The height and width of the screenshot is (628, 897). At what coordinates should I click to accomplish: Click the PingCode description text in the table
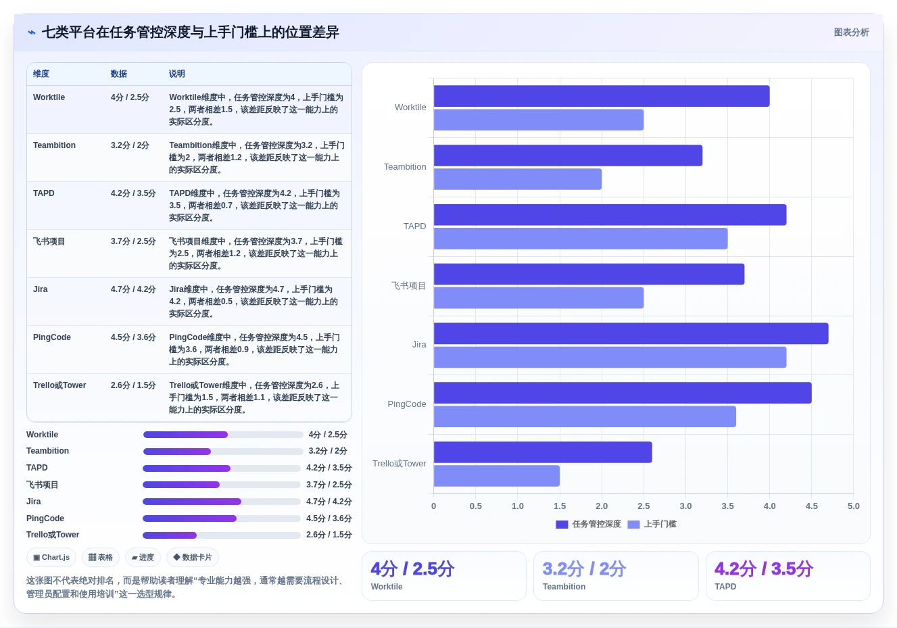coord(255,349)
